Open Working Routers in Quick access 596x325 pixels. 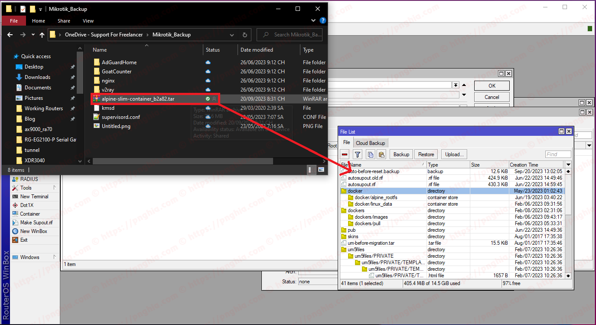[43, 108]
